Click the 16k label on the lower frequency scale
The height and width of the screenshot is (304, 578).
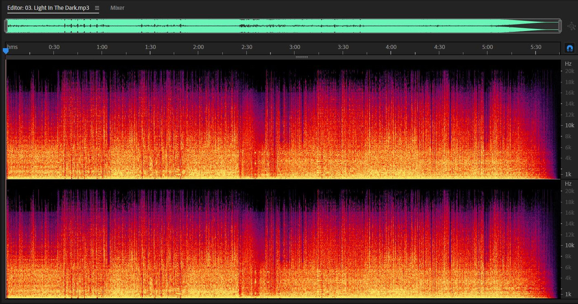tap(569, 213)
